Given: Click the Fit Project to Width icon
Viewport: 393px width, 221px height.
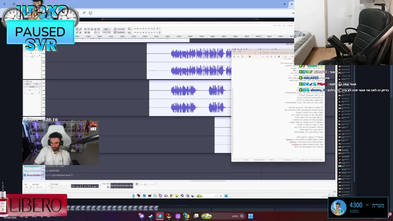Looking at the screenshot, I should [95, 29].
